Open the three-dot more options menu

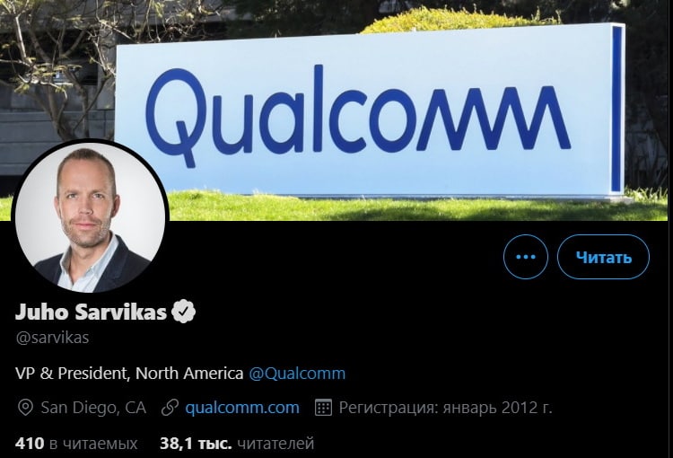coord(525,257)
